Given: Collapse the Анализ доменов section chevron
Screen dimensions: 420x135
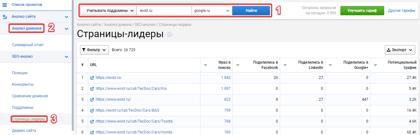Looking at the screenshot, I should pos(66,29).
